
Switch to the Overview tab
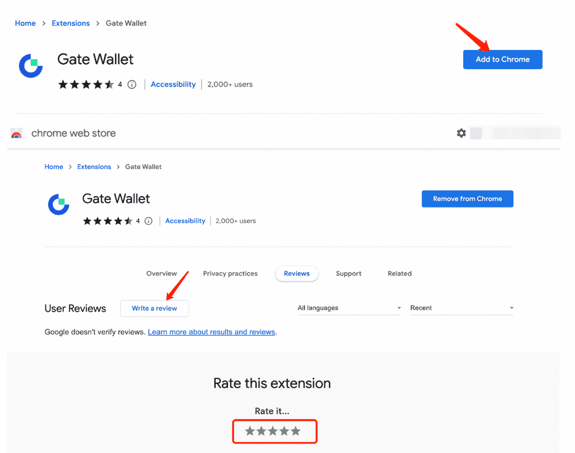point(162,274)
